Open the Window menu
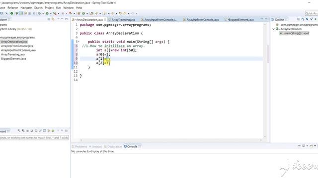318x178 pixels. tap(69, 8)
